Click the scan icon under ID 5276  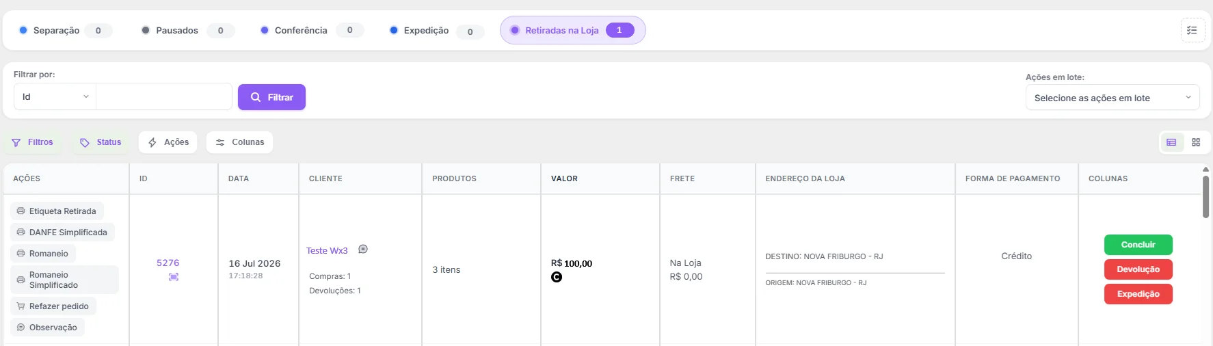[x=174, y=277]
